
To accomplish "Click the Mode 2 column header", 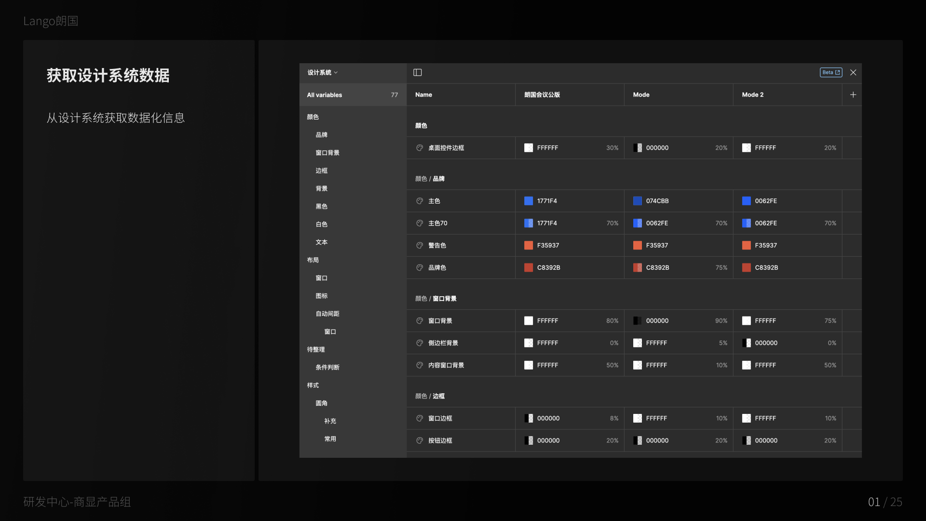I will coord(752,95).
